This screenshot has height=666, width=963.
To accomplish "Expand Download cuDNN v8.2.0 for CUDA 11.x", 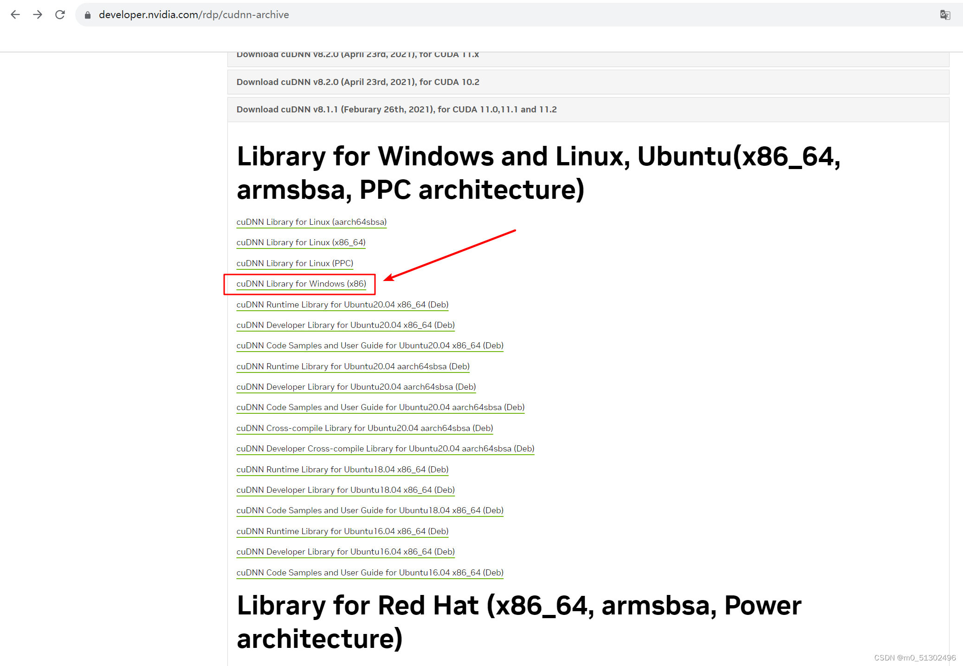I will (x=357, y=54).
